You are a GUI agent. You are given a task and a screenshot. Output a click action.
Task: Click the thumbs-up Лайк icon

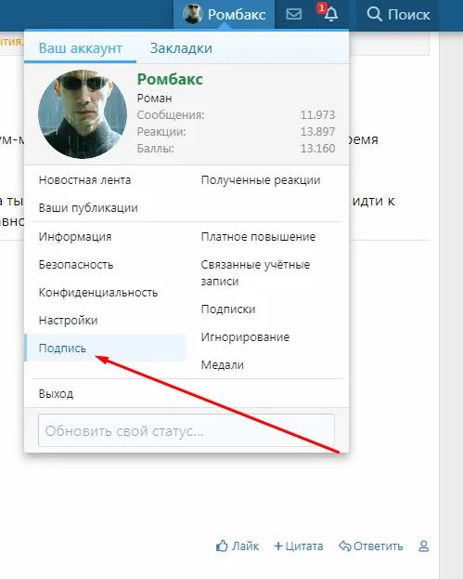222,546
